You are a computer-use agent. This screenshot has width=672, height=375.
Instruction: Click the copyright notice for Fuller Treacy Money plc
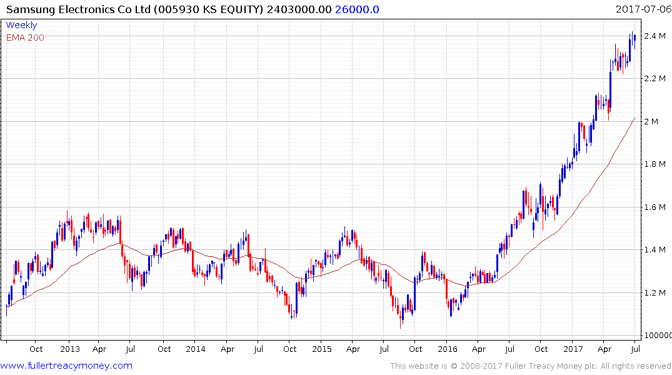coord(531,366)
